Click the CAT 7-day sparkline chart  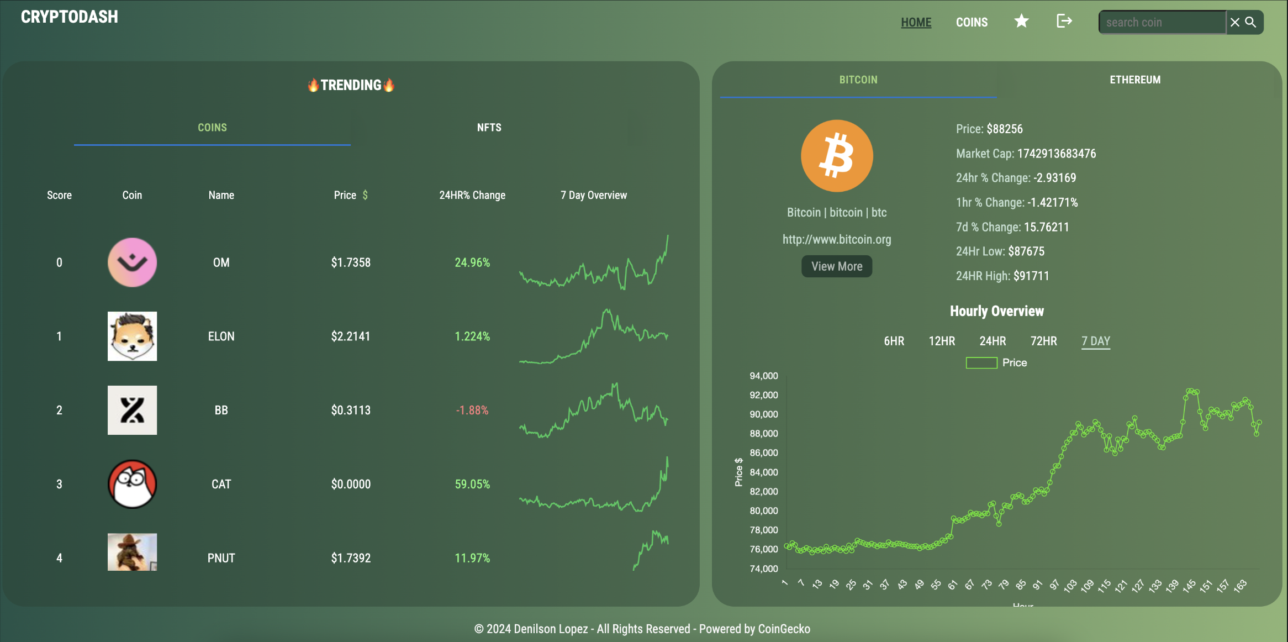pos(594,484)
